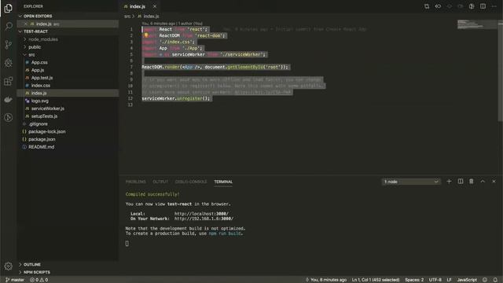This screenshot has height=283, width=503.
Task: Open errors and warnings count in status bar
Action: tap(39, 280)
